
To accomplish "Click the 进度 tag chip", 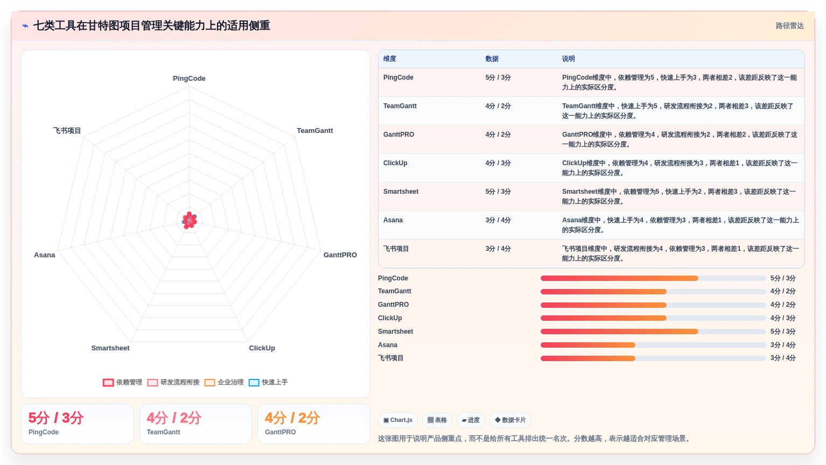I will coord(471,420).
